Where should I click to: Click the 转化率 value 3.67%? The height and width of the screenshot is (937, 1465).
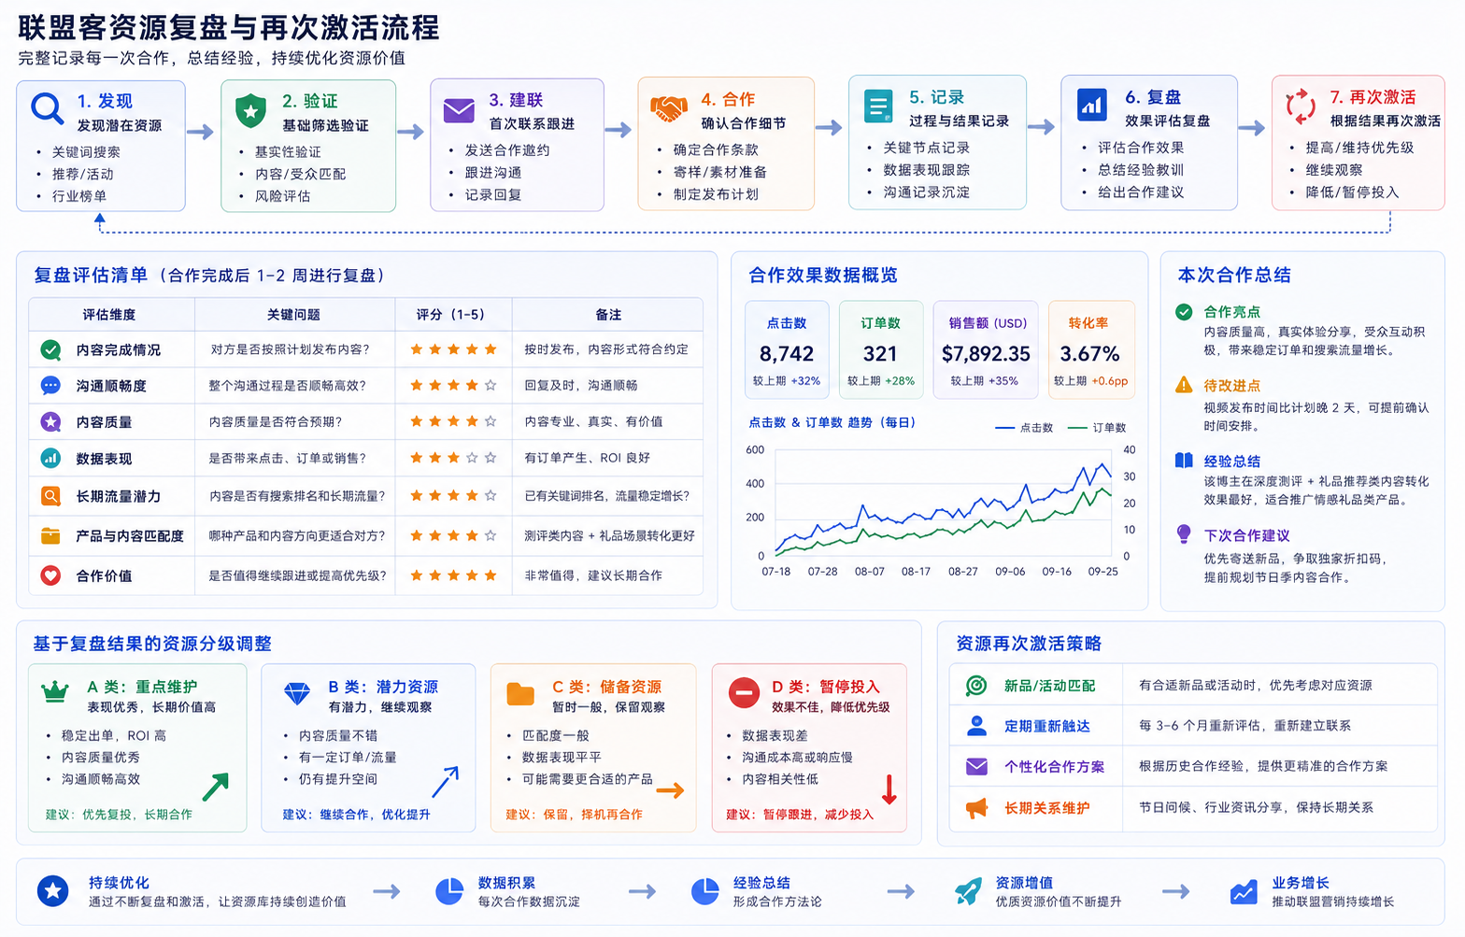pyautogui.click(x=1089, y=354)
